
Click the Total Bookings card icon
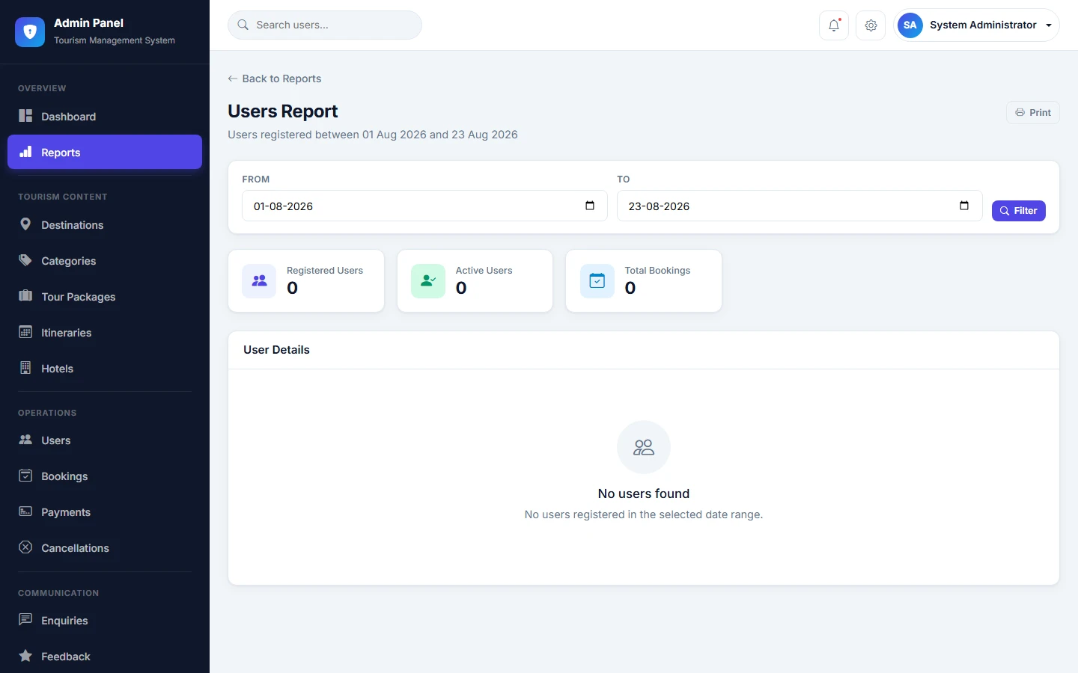[597, 280]
